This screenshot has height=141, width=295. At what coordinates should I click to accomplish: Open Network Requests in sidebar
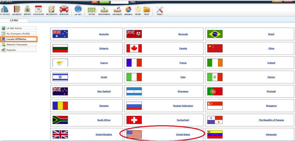[x=19, y=44]
